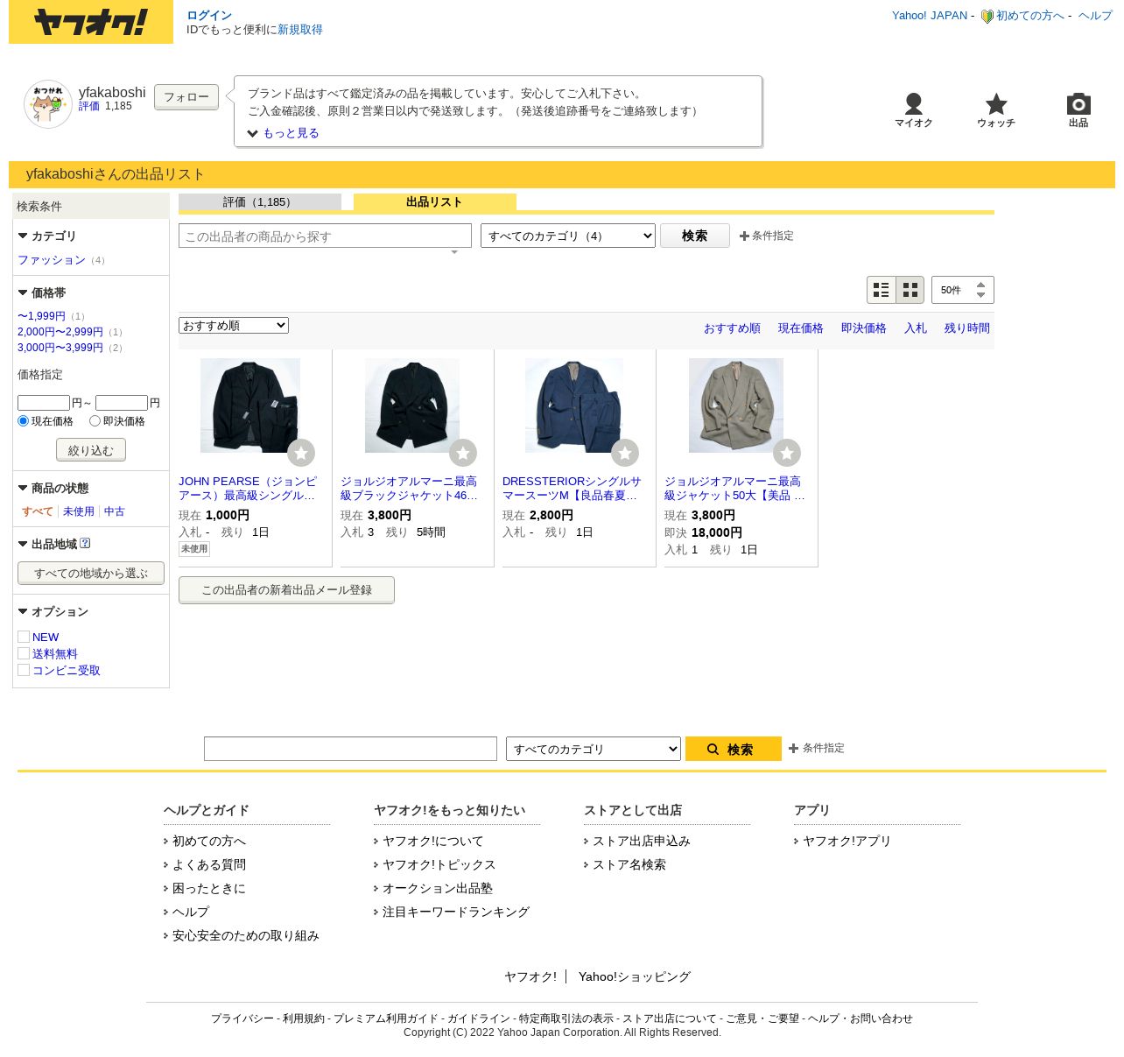
Task: Open the DRESSTERIOR navy suit thumbnail
Action: click(574, 405)
